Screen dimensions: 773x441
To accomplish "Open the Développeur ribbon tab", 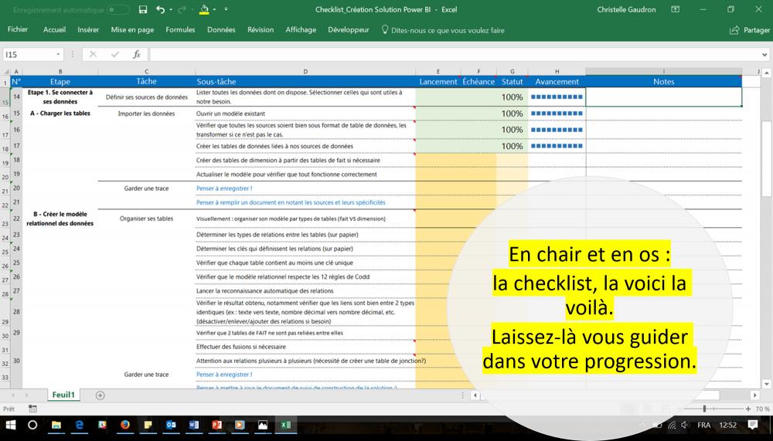I will point(349,29).
